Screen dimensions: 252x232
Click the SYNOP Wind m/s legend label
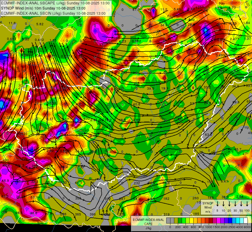[208, 207]
